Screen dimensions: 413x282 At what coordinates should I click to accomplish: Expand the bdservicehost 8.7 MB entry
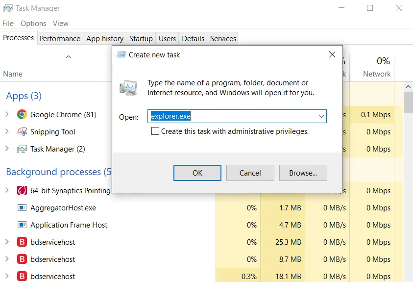(7, 259)
